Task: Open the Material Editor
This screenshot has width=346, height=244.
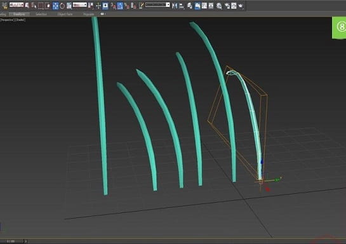Action: pos(219,6)
